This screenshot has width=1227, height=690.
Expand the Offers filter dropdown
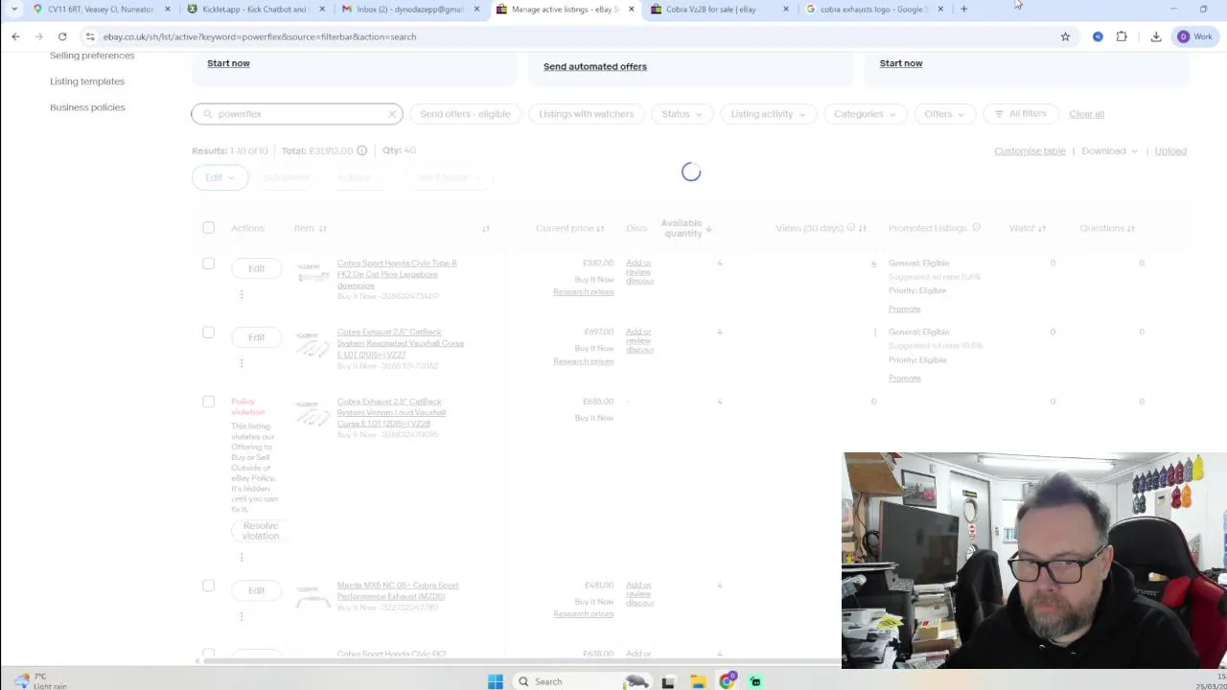tap(944, 114)
